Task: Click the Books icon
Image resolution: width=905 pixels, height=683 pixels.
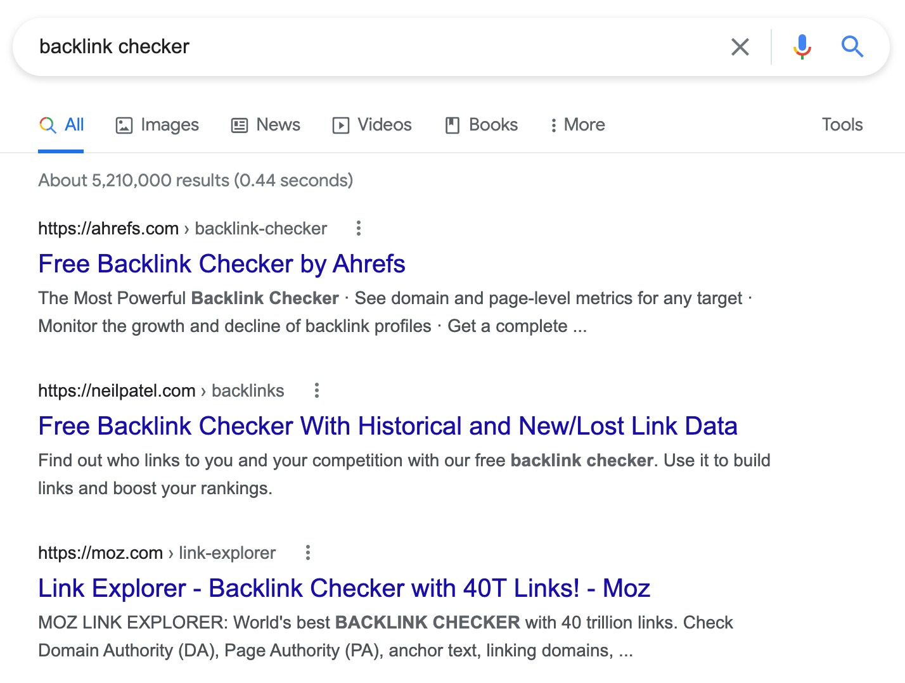Action: (x=452, y=125)
